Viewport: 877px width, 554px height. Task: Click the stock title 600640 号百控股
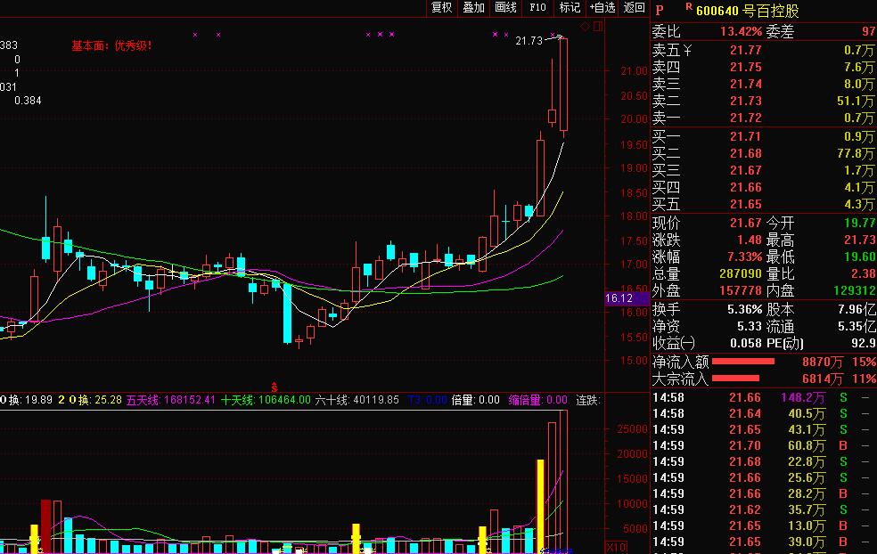coord(747,11)
